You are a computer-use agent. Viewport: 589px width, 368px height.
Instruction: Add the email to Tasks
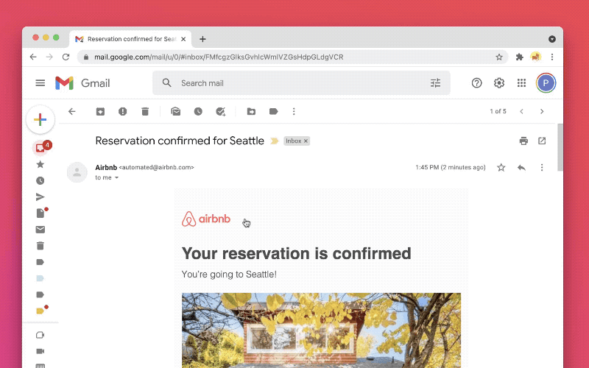[x=220, y=112]
